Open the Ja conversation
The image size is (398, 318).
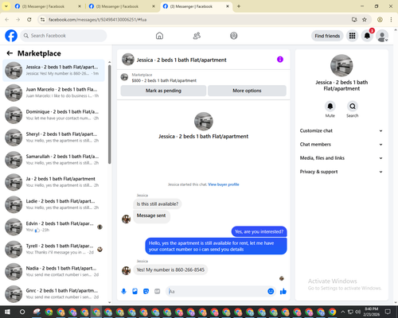coord(54,182)
